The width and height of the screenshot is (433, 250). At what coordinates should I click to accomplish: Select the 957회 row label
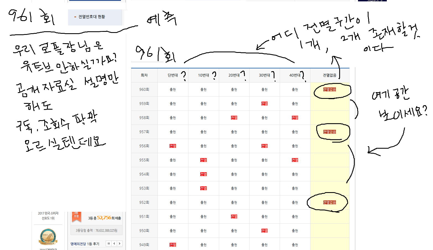[144, 132]
